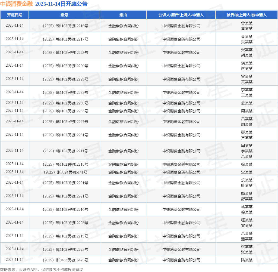Select case number 赣1102民初12225号
The image size is (278, 272).
click(x=65, y=249)
